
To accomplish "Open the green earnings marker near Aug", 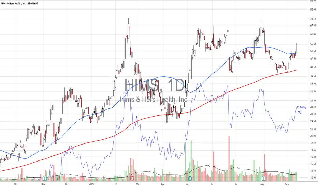I will (263, 178).
